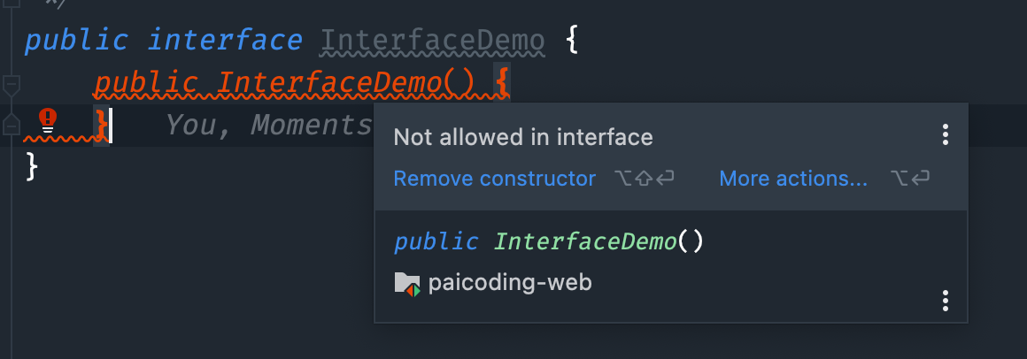1027x359 pixels.
Task: Click the "Not allowed in interface" error message
Action: [523, 137]
